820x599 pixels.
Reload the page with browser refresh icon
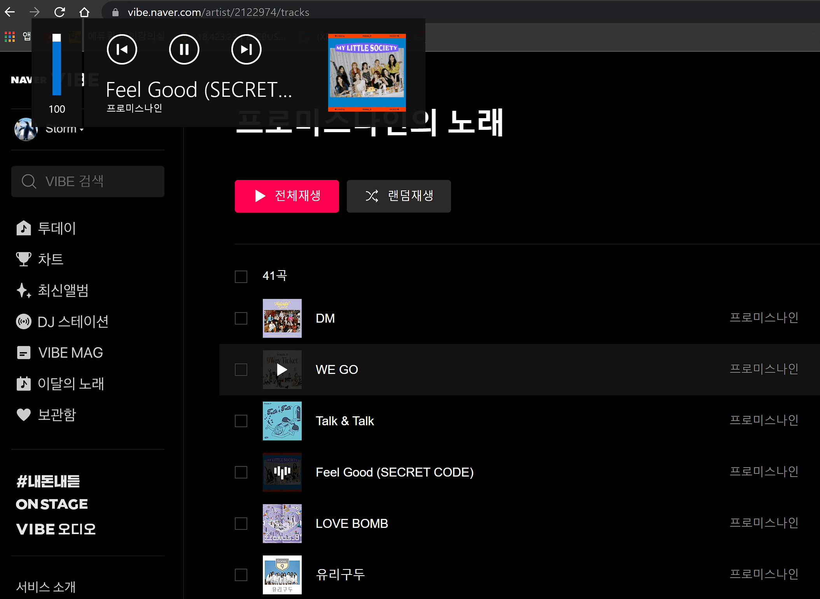(59, 12)
